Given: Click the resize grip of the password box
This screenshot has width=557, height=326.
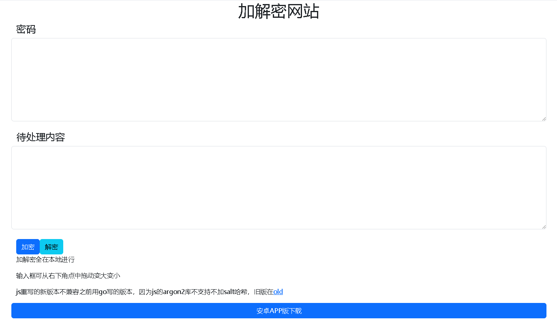Looking at the screenshot, I should point(544,118).
